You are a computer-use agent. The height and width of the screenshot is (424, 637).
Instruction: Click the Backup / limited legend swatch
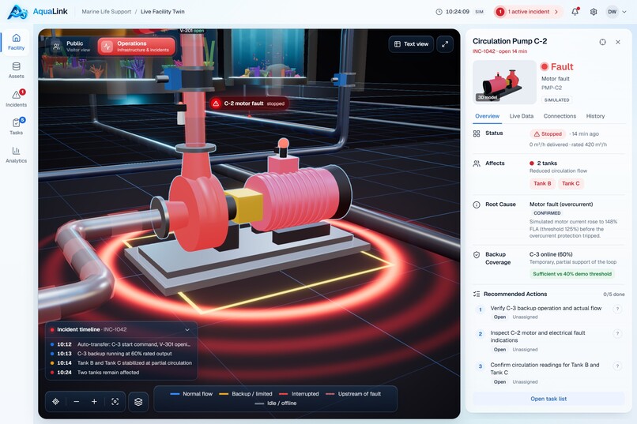click(224, 394)
